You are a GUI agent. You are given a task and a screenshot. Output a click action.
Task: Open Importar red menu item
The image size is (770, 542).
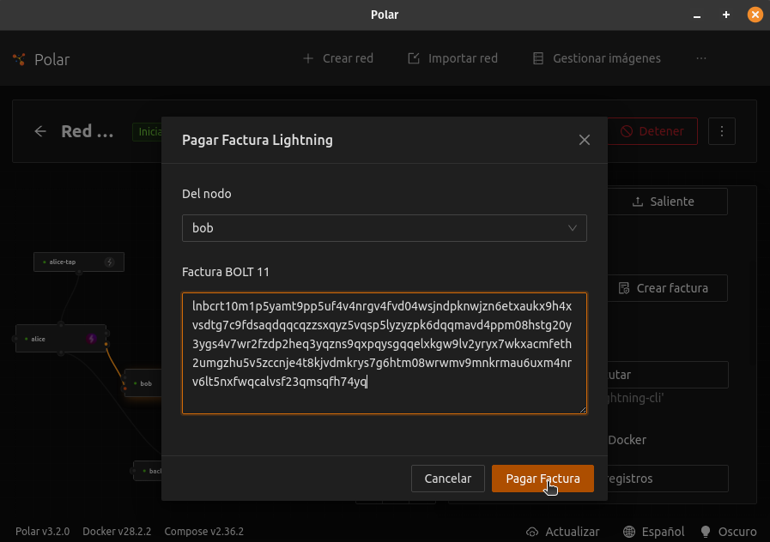[452, 58]
